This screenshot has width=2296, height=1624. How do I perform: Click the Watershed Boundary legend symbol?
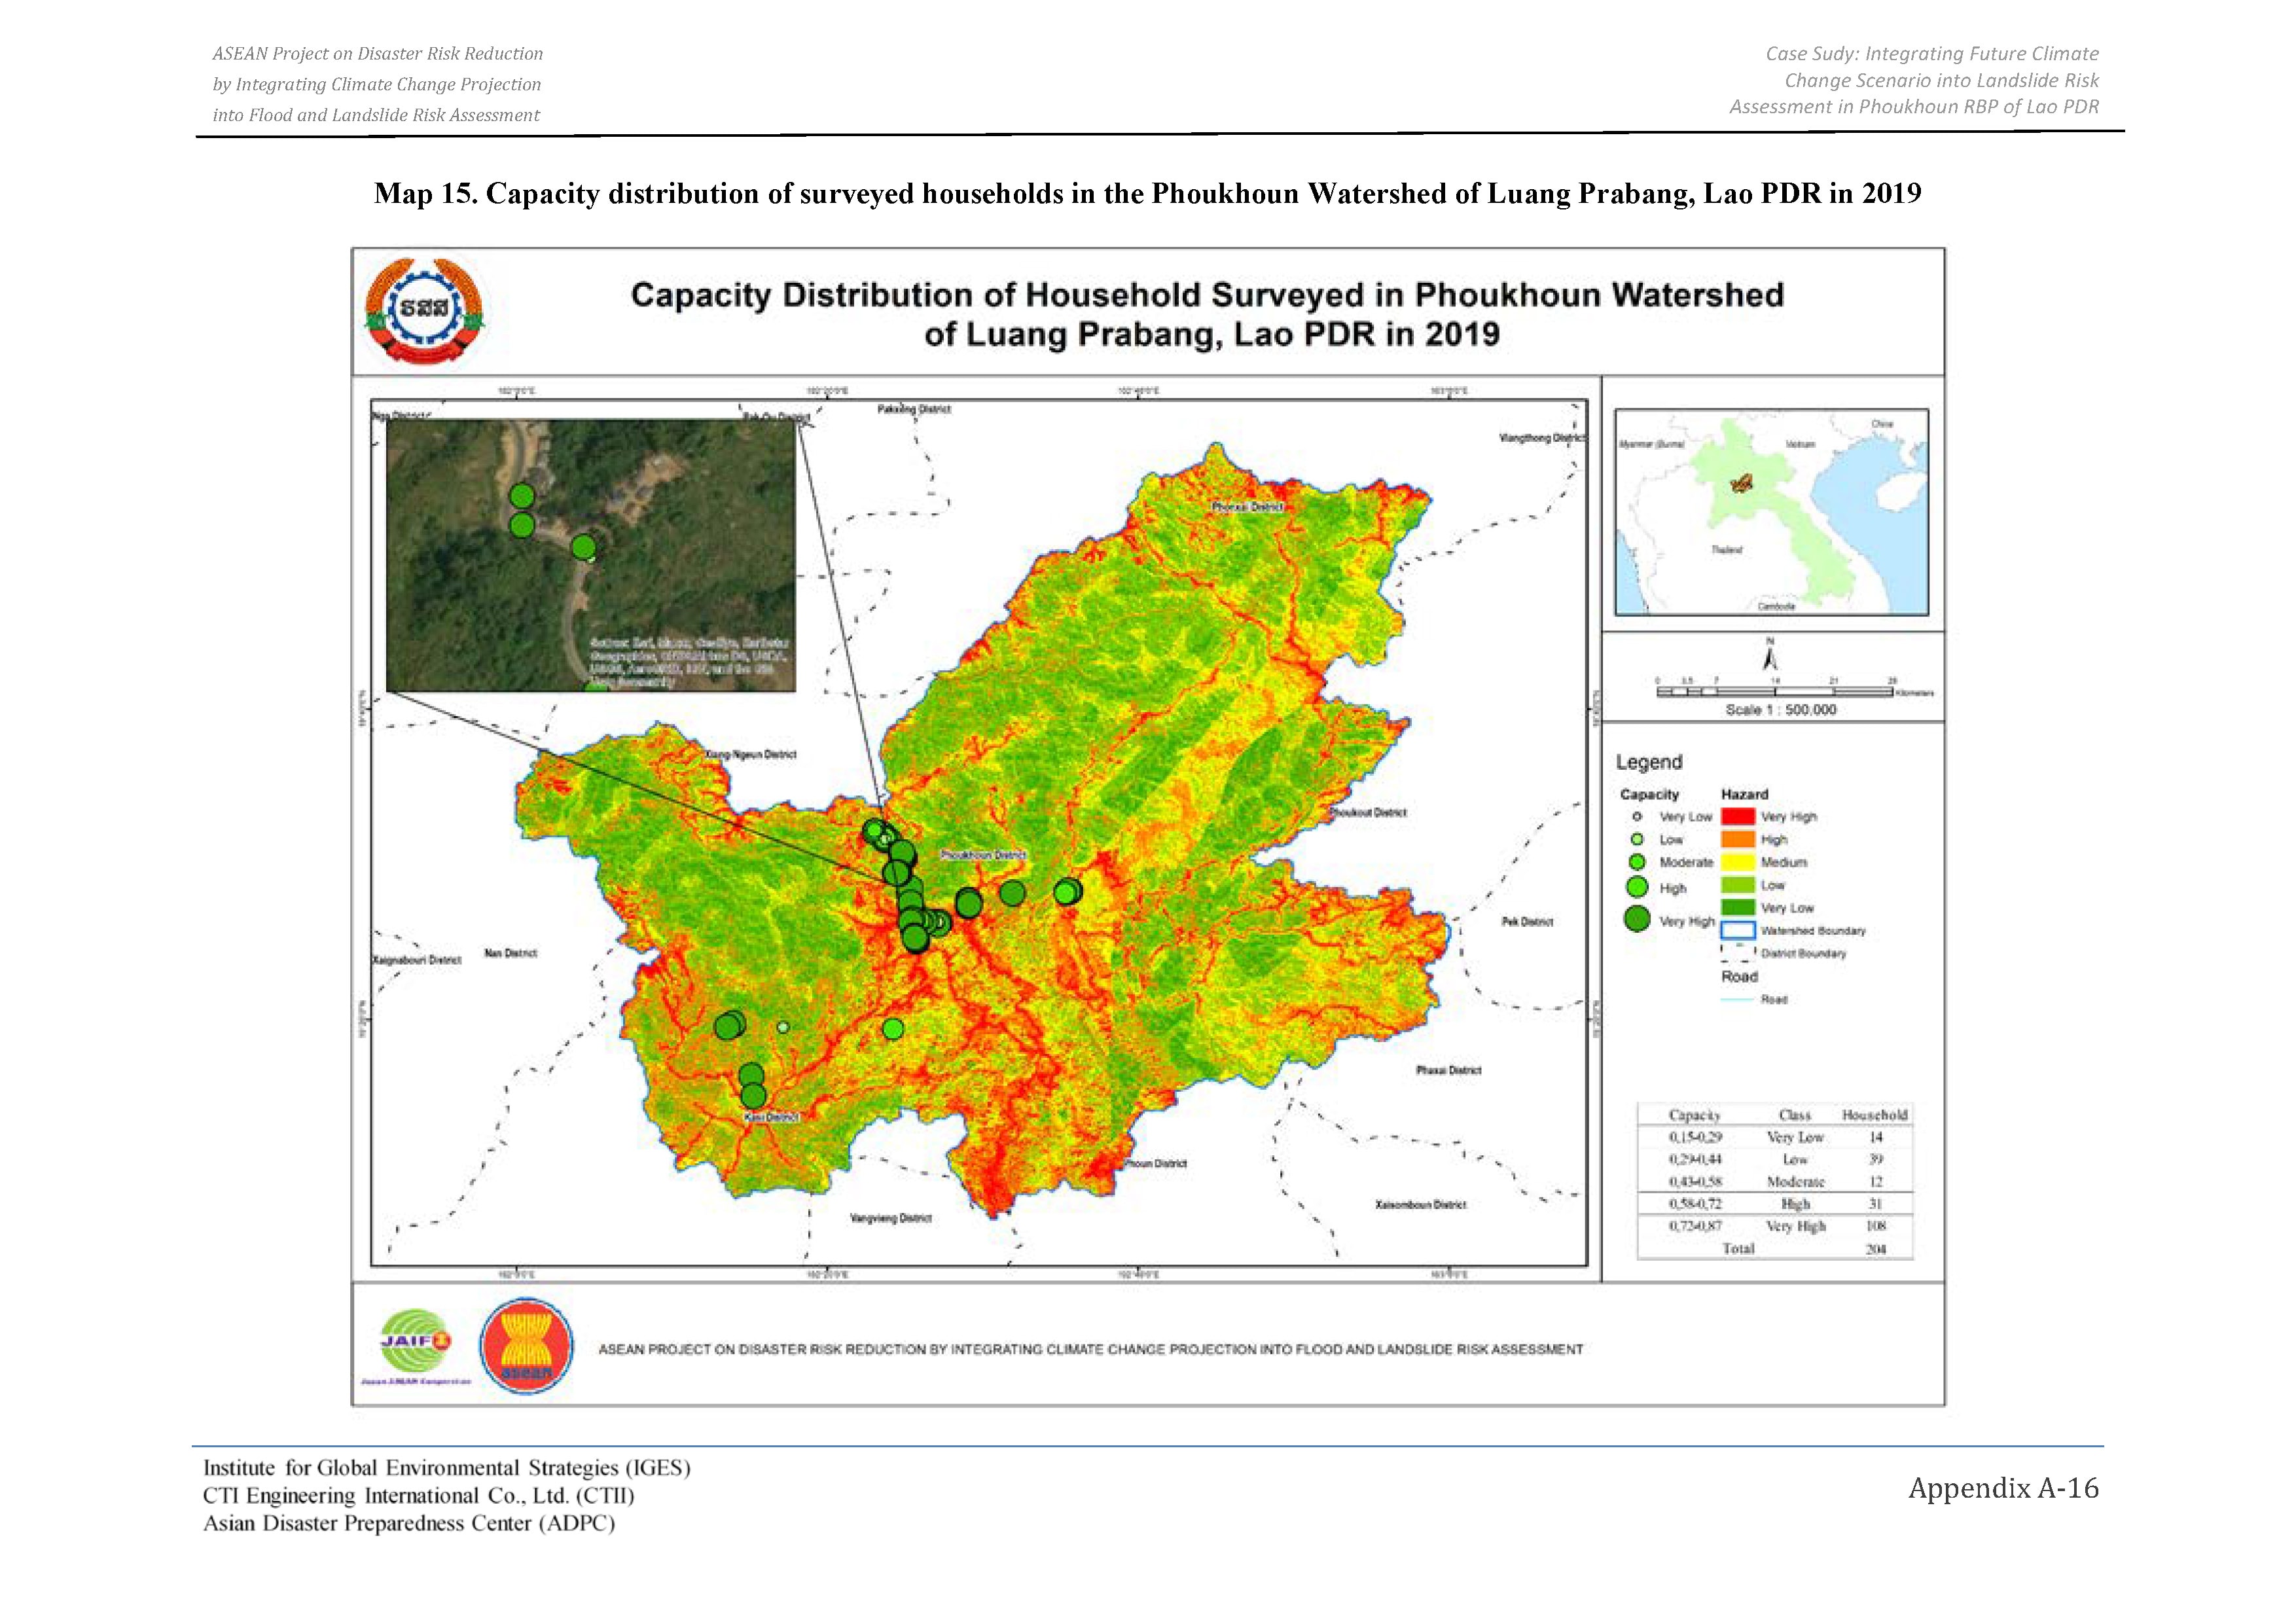[1738, 931]
